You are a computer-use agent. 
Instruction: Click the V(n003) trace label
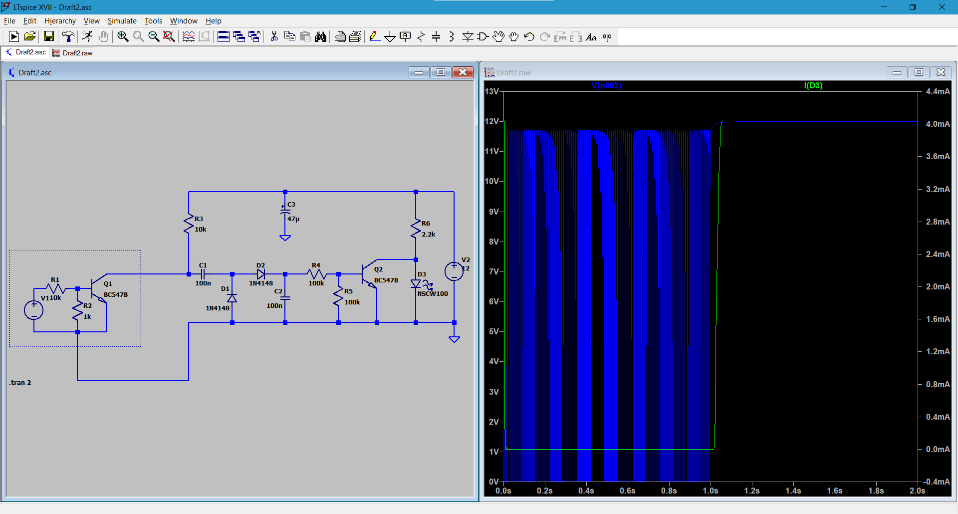[606, 85]
